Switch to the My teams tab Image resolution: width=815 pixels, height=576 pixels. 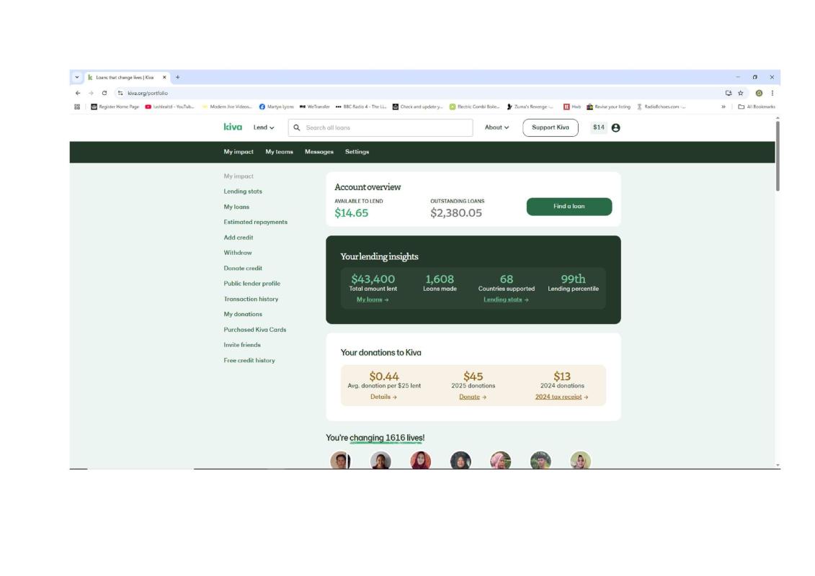279,152
